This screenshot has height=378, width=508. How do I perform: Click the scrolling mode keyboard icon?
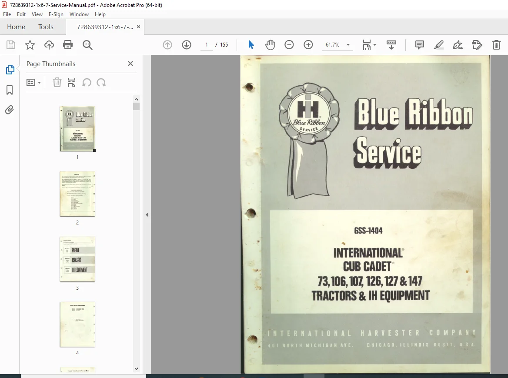391,45
